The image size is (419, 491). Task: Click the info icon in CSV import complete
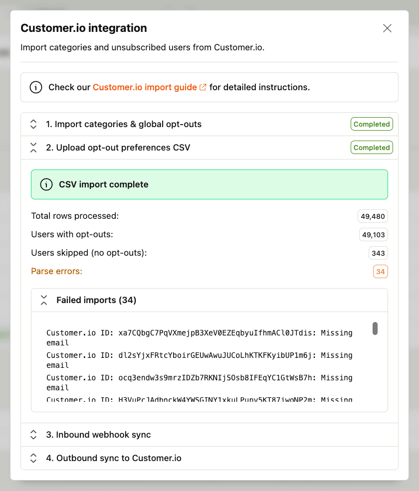tap(46, 184)
